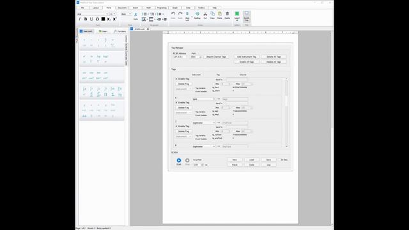Click the Log button in SCADA section
The width and height of the screenshot is (409, 230).
(x=268, y=165)
